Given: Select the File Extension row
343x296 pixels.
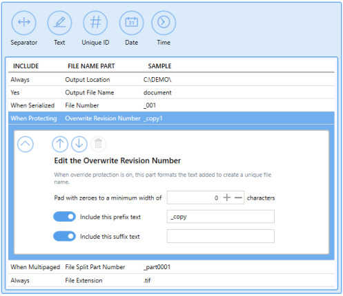Looking at the screenshot, I should coord(171,280).
